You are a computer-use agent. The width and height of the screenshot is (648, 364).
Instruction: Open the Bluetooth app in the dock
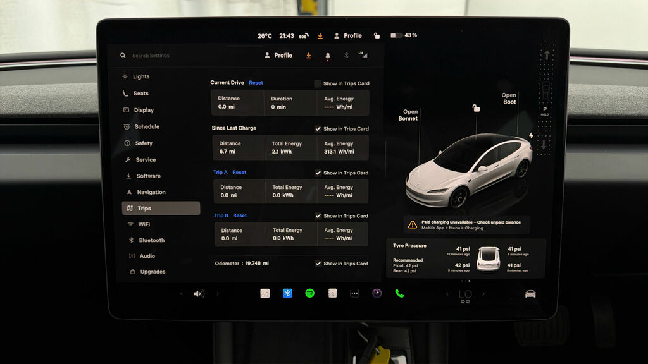(x=287, y=293)
